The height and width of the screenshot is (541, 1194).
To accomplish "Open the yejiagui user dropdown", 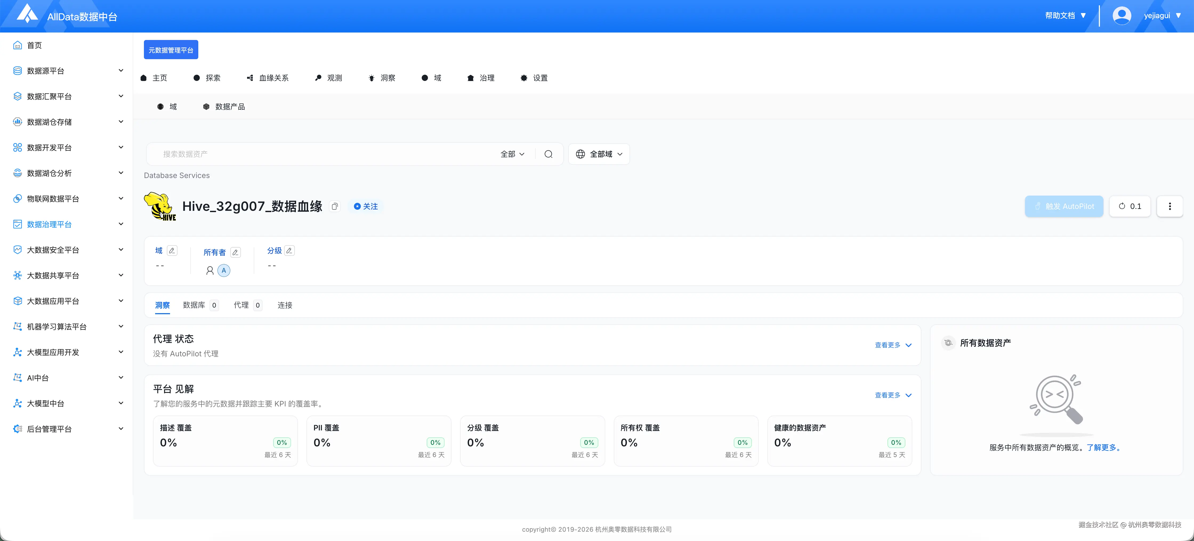I will (x=1163, y=16).
